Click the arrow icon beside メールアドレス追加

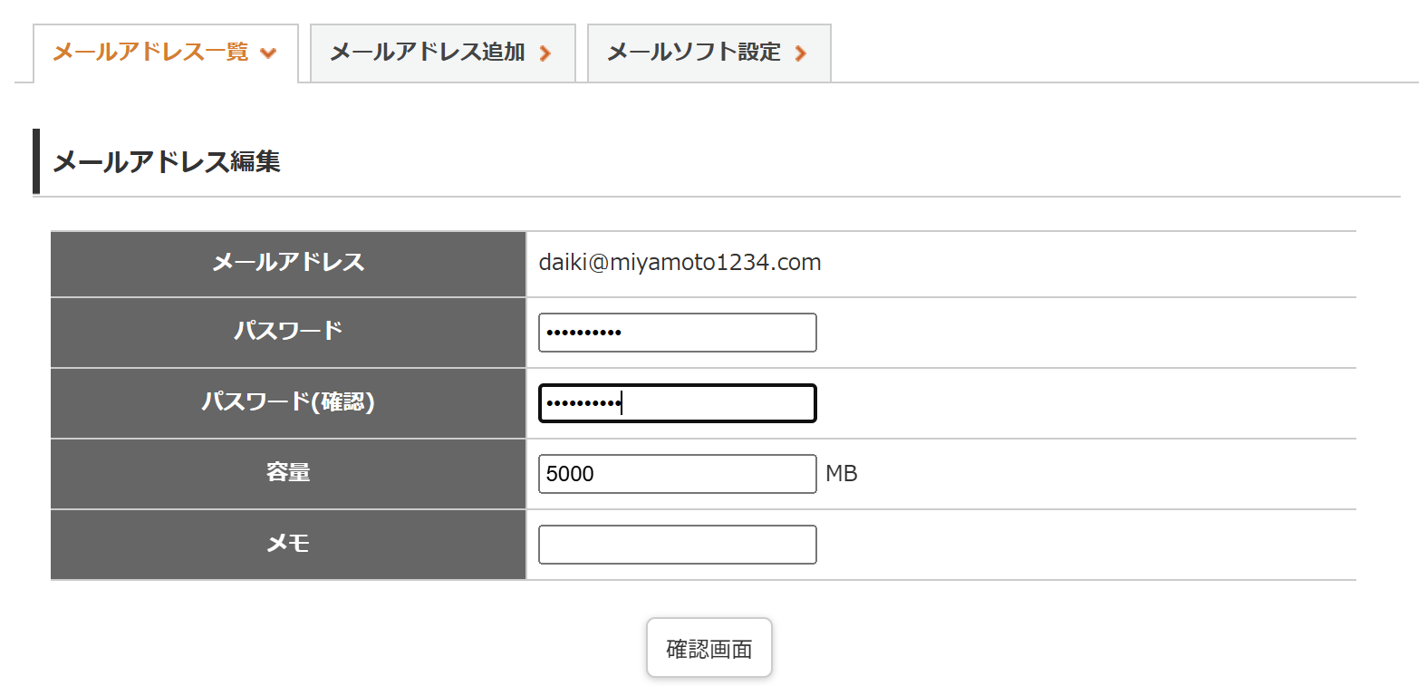545,53
